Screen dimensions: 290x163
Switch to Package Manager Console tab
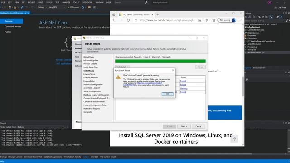pos(11,157)
